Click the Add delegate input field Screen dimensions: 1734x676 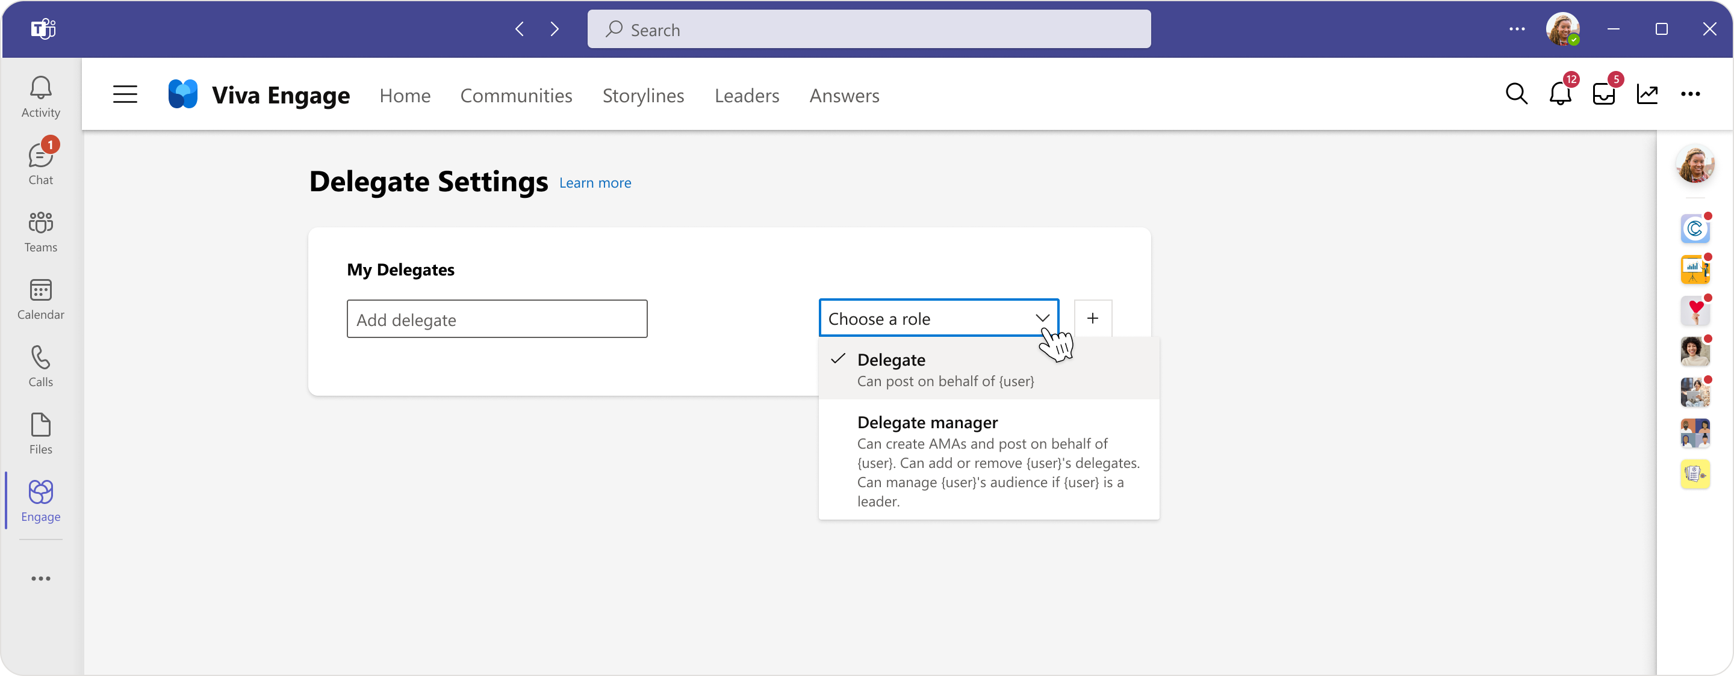pos(497,318)
